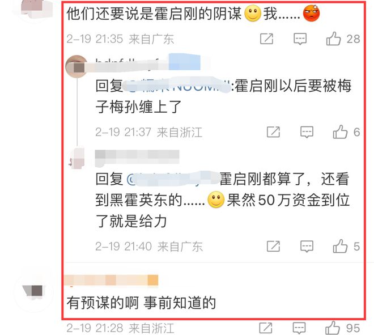The height and width of the screenshot is (335, 374).
Task: Open comment box for the 21:28 Zhejiang comment
Action: click(x=299, y=328)
